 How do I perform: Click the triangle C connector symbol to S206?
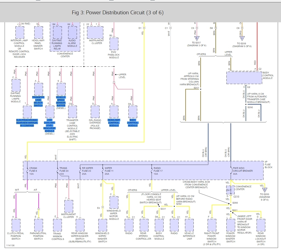pyautogui.click(x=242, y=38)
